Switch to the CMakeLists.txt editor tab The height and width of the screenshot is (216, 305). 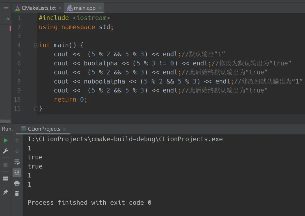coord(39,8)
